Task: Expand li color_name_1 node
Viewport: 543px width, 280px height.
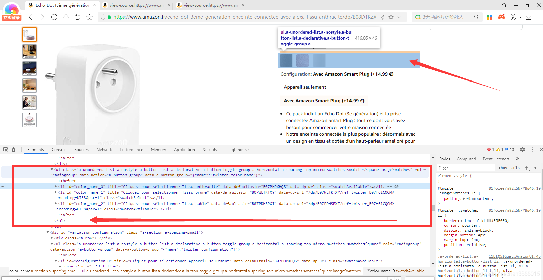Action: pos(56,192)
